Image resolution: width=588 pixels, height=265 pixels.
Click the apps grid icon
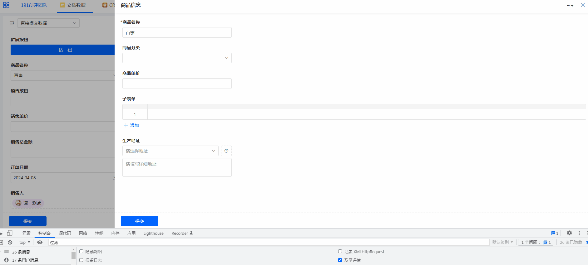[x=6, y=5]
